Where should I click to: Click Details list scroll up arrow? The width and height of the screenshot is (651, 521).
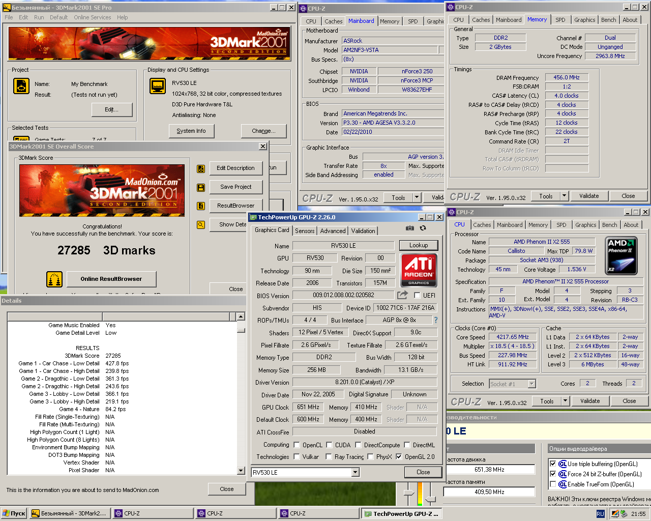click(241, 316)
